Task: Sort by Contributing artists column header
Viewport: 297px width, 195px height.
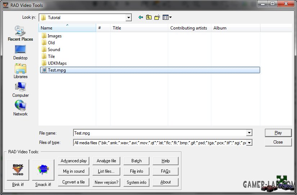Action: 189,28
